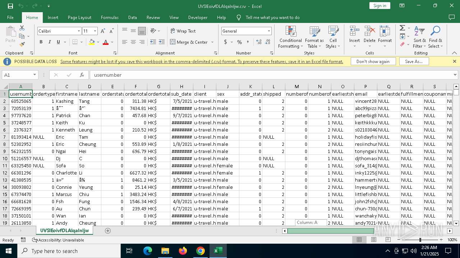This screenshot has width=460, height=258.
Task: Open Conditional Formatting menu
Action: 290,37
